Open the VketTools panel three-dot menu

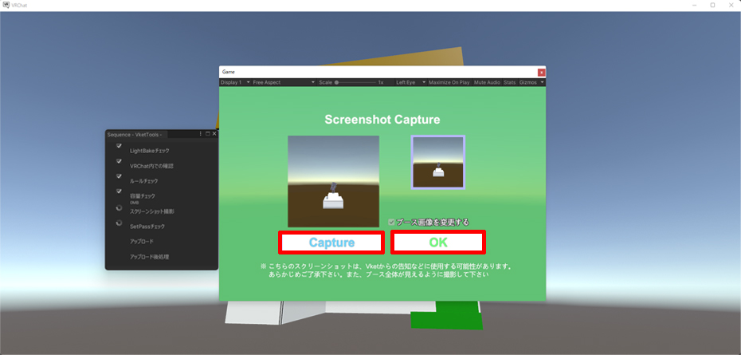[199, 134]
